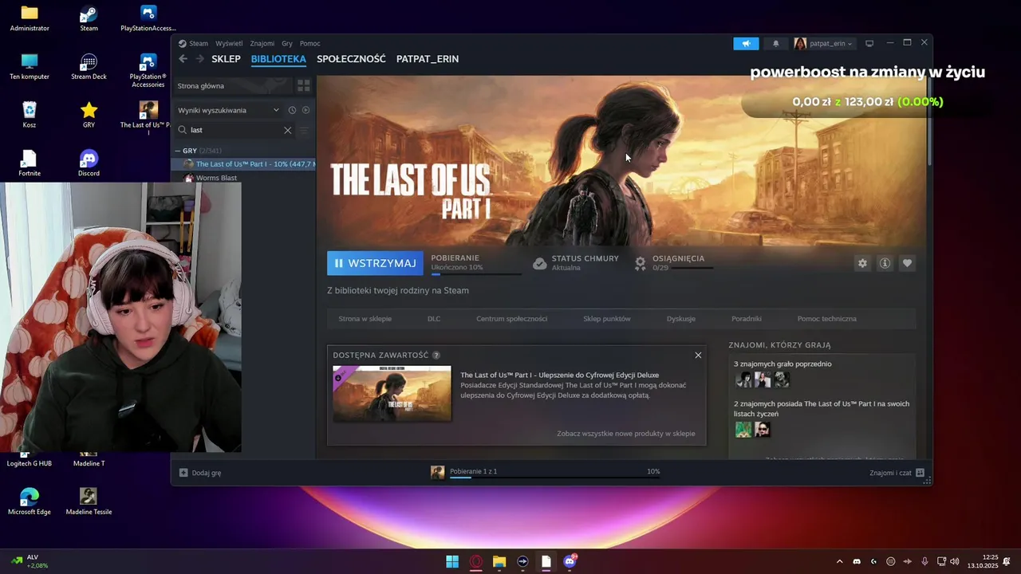Screen dimensions: 1021x574
Task: Open Discord from the taskbar
Action: click(570, 561)
